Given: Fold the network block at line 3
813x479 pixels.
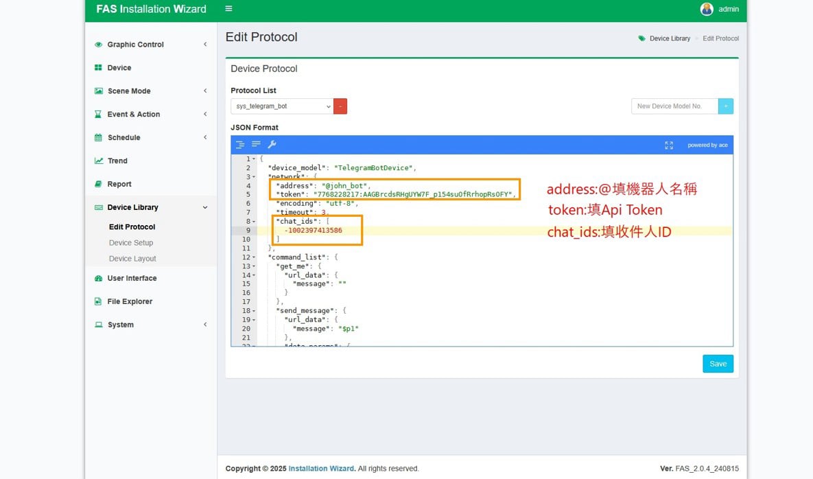Looking at the screenshot, I should click(x=255, y=177).
